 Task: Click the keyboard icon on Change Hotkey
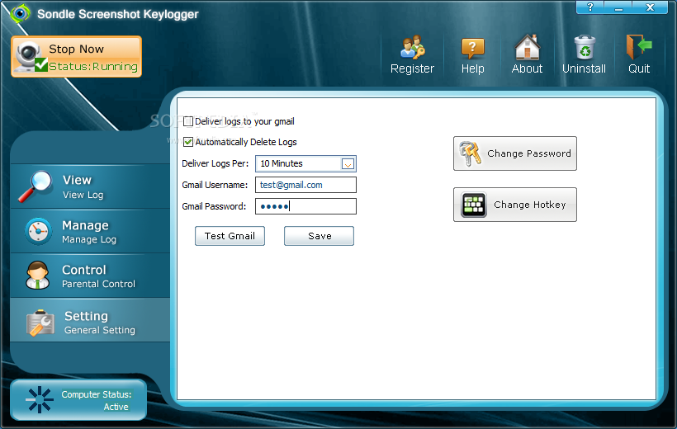coord(474,205)
